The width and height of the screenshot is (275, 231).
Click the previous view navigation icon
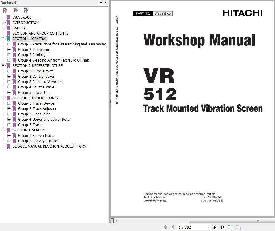click(x=231, y=227)
